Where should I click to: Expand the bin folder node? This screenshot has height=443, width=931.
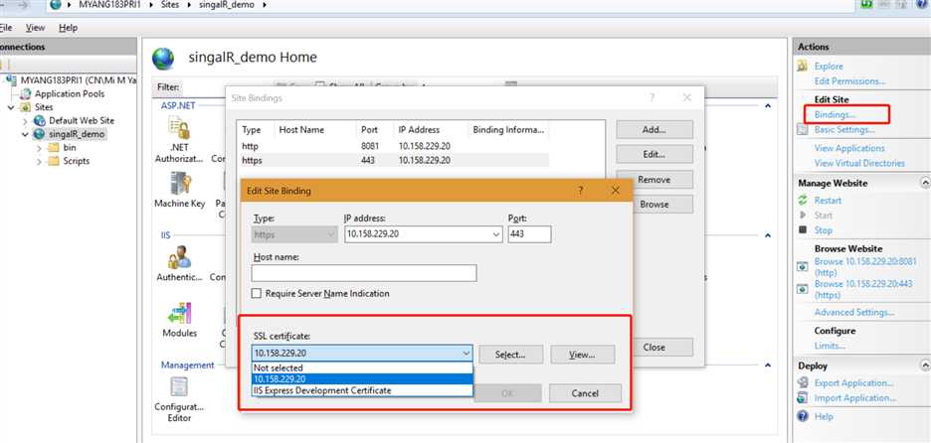pyautogui.click(x=39, y=148)
